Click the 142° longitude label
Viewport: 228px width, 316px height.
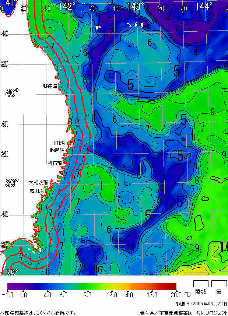[67, 7]
